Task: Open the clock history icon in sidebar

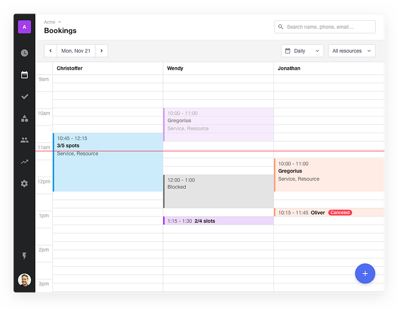Action: point(24,53)
